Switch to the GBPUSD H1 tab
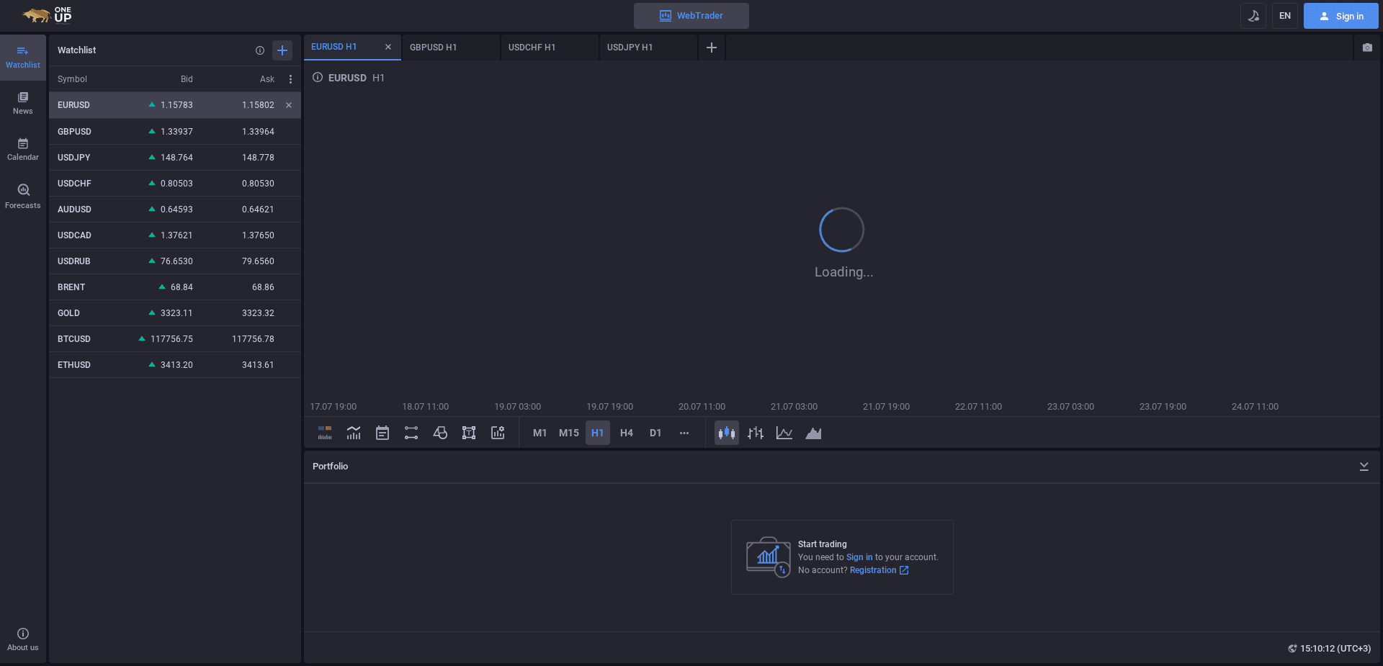The height and width of the screenshot is (666, 1383). 432,47
